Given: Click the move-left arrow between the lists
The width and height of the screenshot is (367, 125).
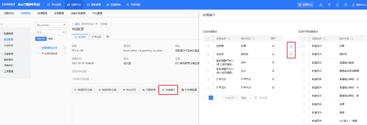Looking at the screenshot, I should tap(291, 46).
